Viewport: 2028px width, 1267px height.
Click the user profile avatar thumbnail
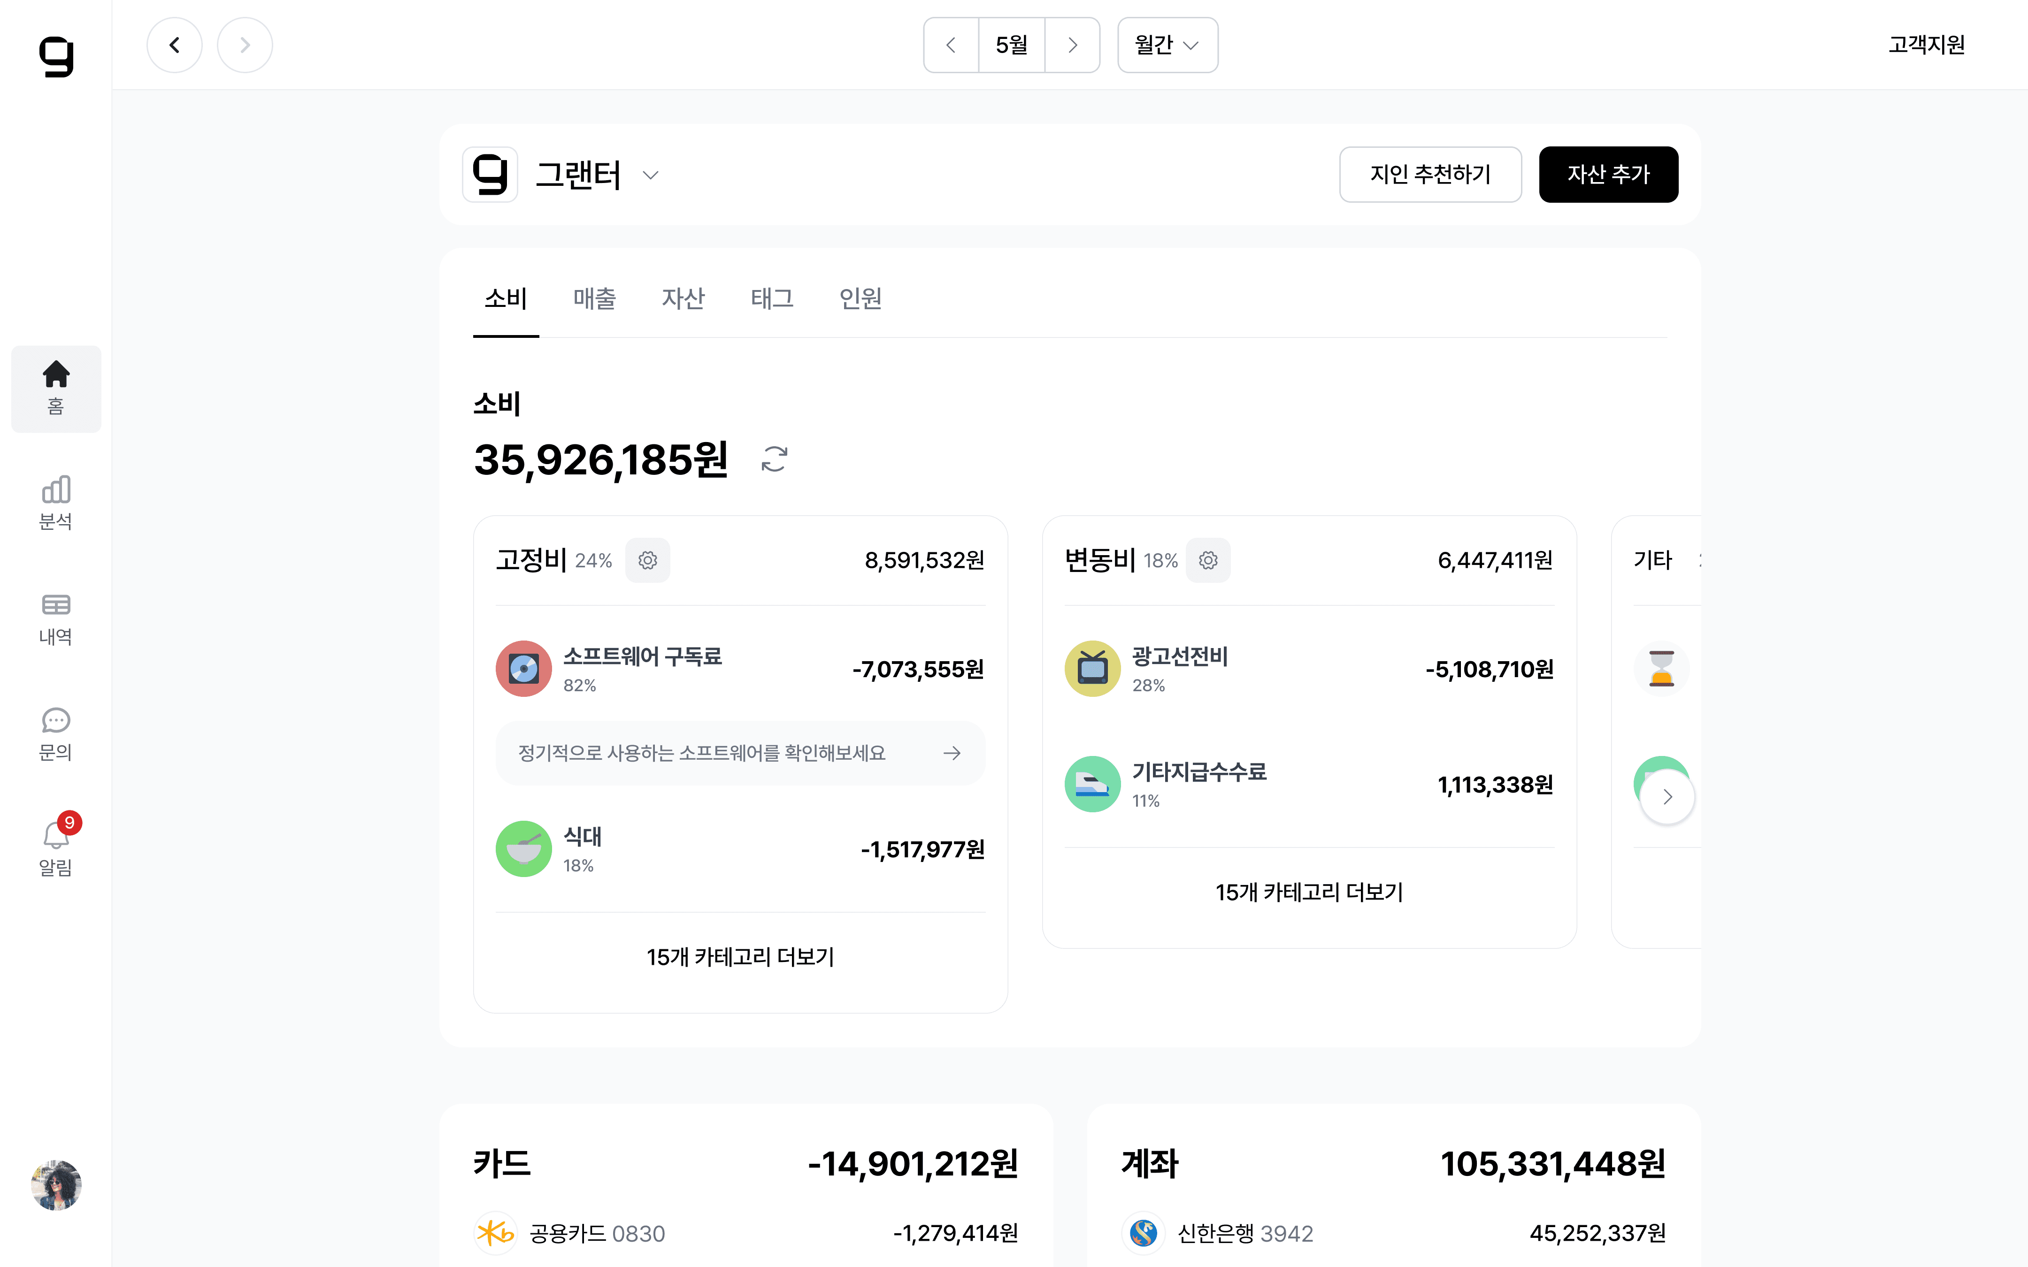pos(55,1185)
